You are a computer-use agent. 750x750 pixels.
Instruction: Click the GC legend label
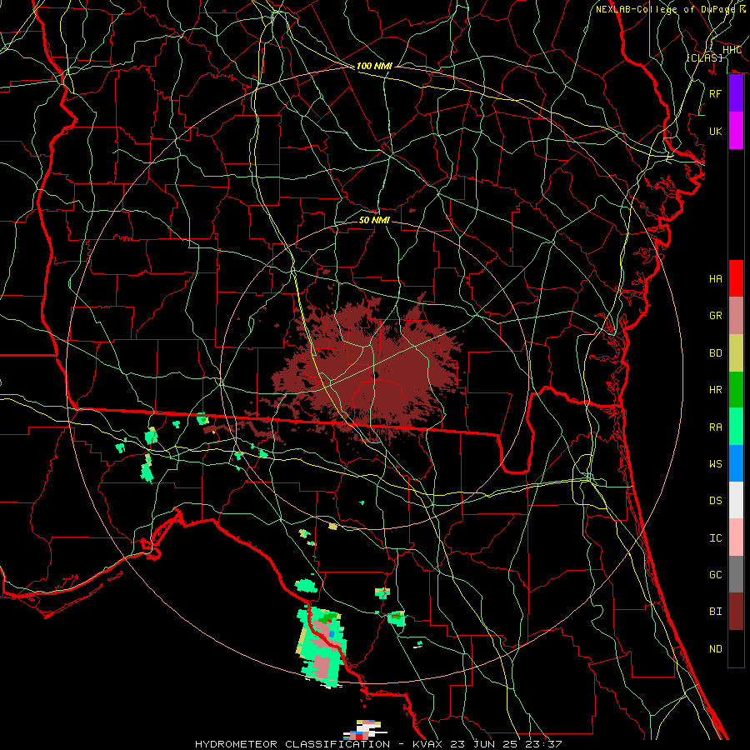[716, 574]
